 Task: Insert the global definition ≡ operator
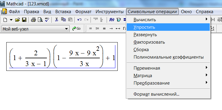(x=104, y=28)
